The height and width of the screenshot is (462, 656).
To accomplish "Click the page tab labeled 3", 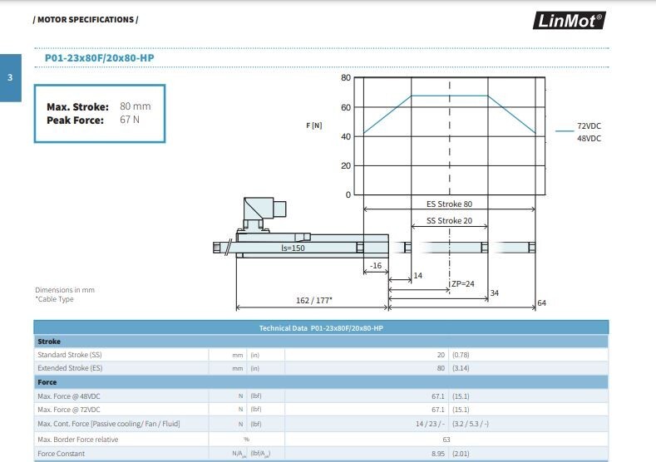I will pos(11,78).
